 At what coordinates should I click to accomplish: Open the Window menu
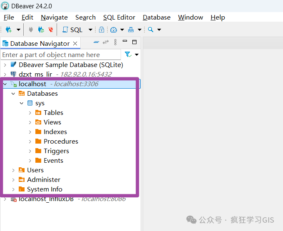(x=191, y=17)
